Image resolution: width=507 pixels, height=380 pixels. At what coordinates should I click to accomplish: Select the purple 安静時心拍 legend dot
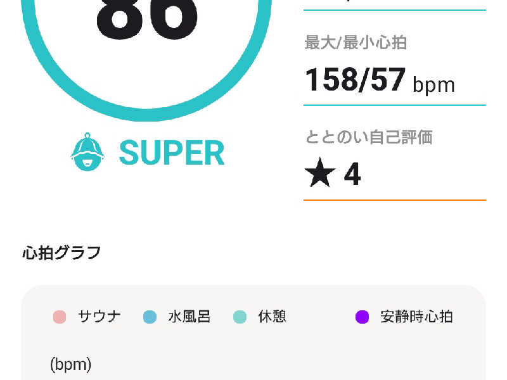pos(362,317)
